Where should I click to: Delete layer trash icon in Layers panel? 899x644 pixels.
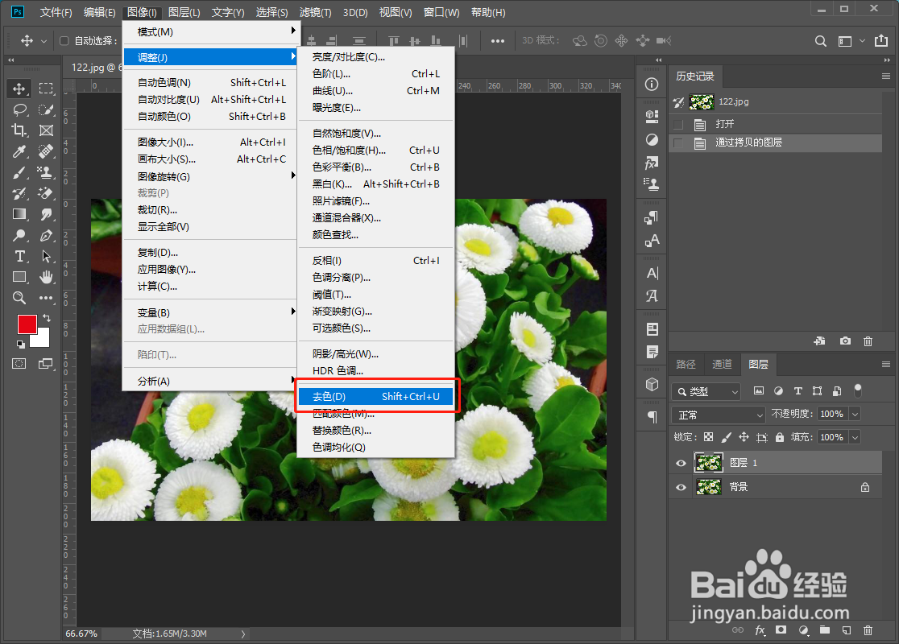(x=868, y=630)
